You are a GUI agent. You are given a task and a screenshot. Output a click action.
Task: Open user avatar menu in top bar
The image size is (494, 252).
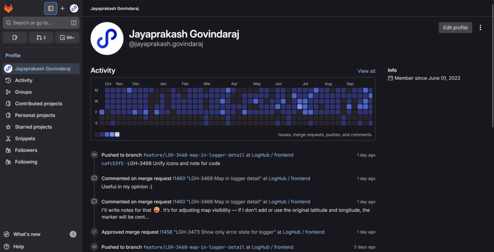point(74,8)
